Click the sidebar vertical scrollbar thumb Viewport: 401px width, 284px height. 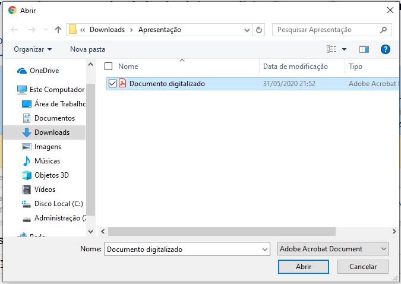(91, 150)
